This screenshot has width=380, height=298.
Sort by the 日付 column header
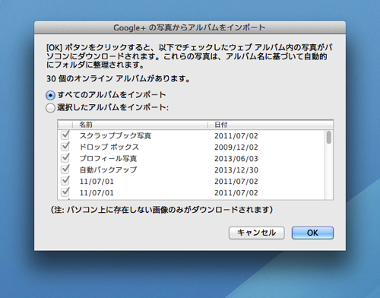[270, 125]
